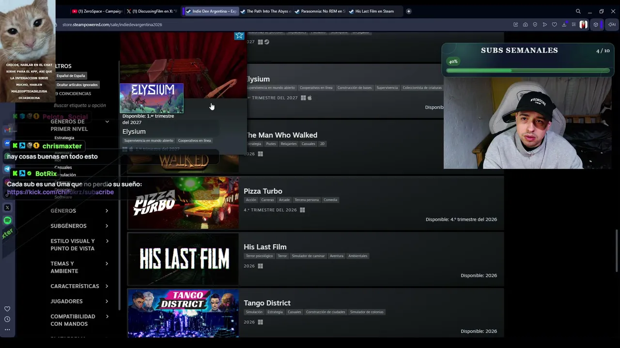Viewport: 620px width, 348px height.
Task: Expand the Jugadores filter section
Action: (x=79, y=301)
